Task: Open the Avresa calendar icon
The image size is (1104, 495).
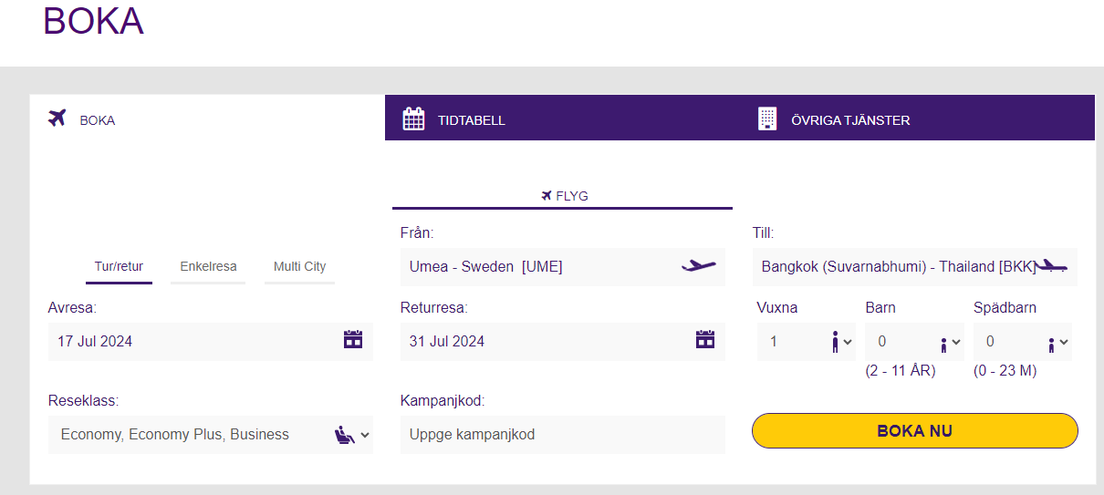Action: tap(353, 340)
